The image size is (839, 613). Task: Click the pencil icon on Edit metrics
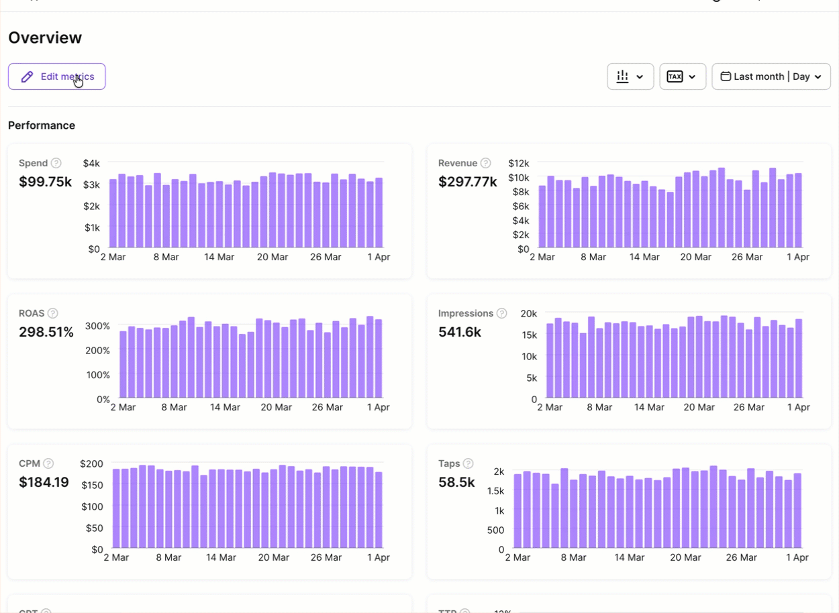click(27, 76)
